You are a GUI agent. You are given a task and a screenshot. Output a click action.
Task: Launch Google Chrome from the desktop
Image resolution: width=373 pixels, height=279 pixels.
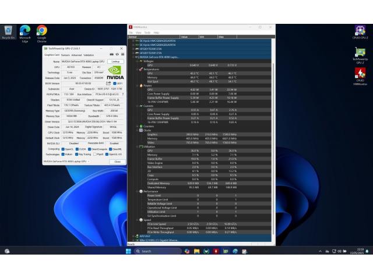coord(42,34)
